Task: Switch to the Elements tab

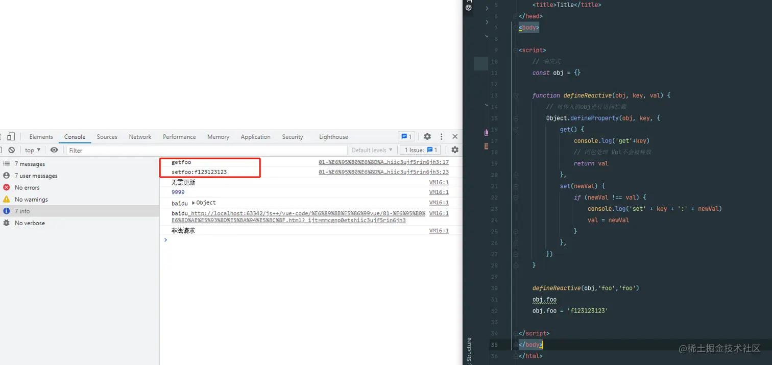Action: point(41,137)
